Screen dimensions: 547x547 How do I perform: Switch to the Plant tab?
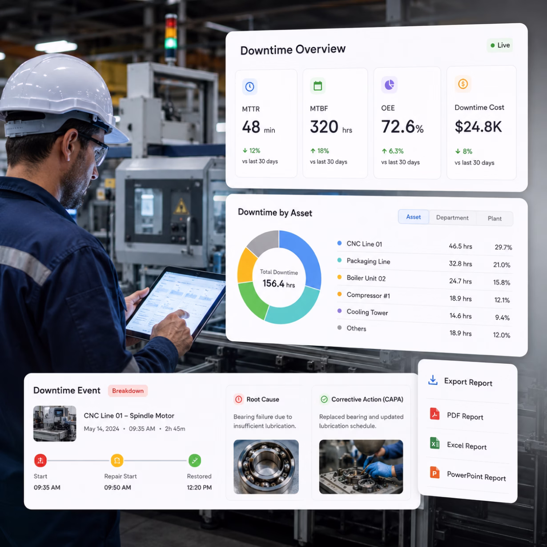tap(495, 218)
